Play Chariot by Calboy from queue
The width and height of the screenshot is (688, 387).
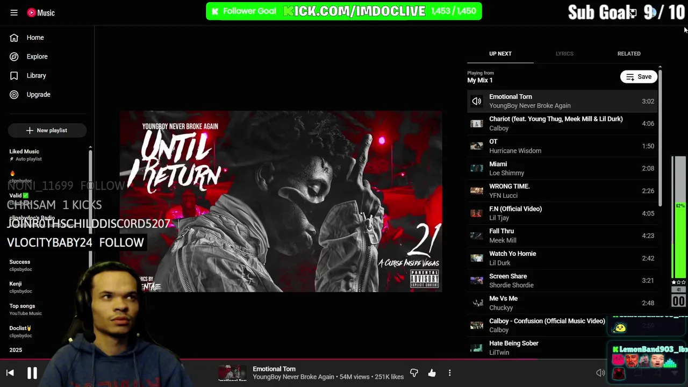point(562,124)
